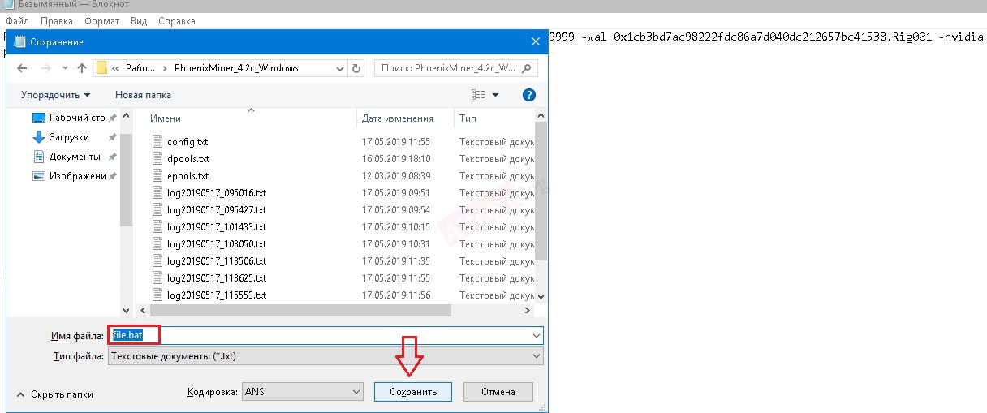Open the help question mark
This screenshot has height=413, width=987.
[x=529, y=95]
